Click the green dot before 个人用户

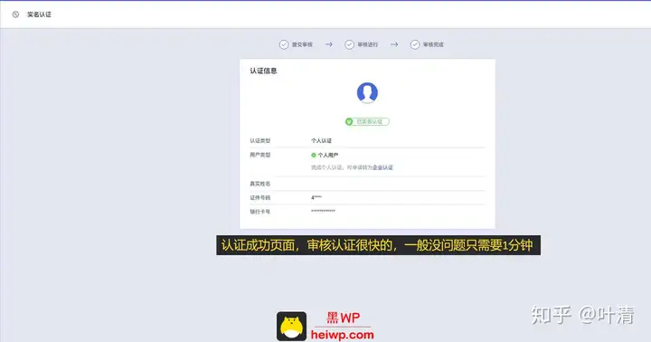click(314, 155)
